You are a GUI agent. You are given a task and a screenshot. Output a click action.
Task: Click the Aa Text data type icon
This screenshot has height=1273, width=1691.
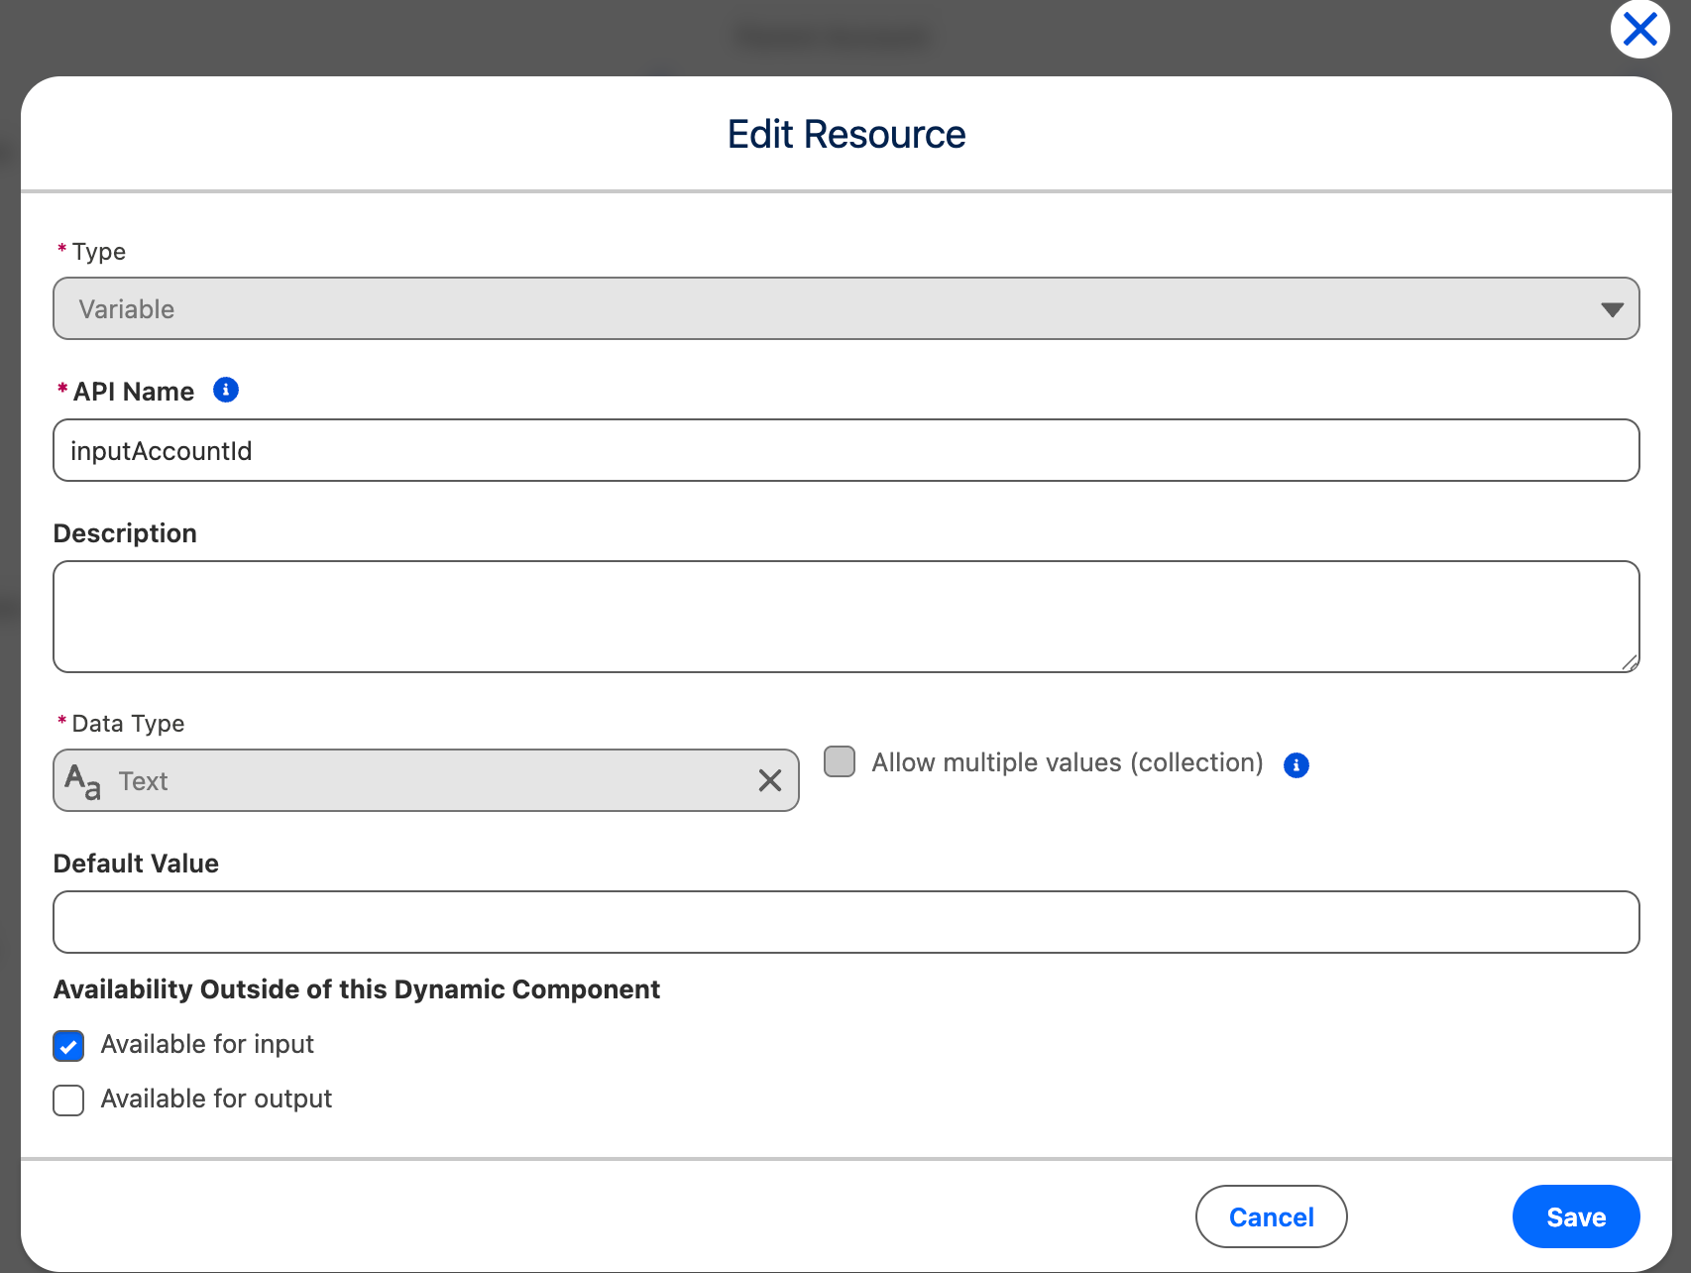pos(83,781)
